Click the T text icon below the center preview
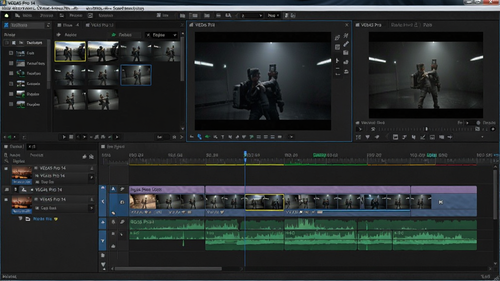500x281 pixels. pos(223,137)
